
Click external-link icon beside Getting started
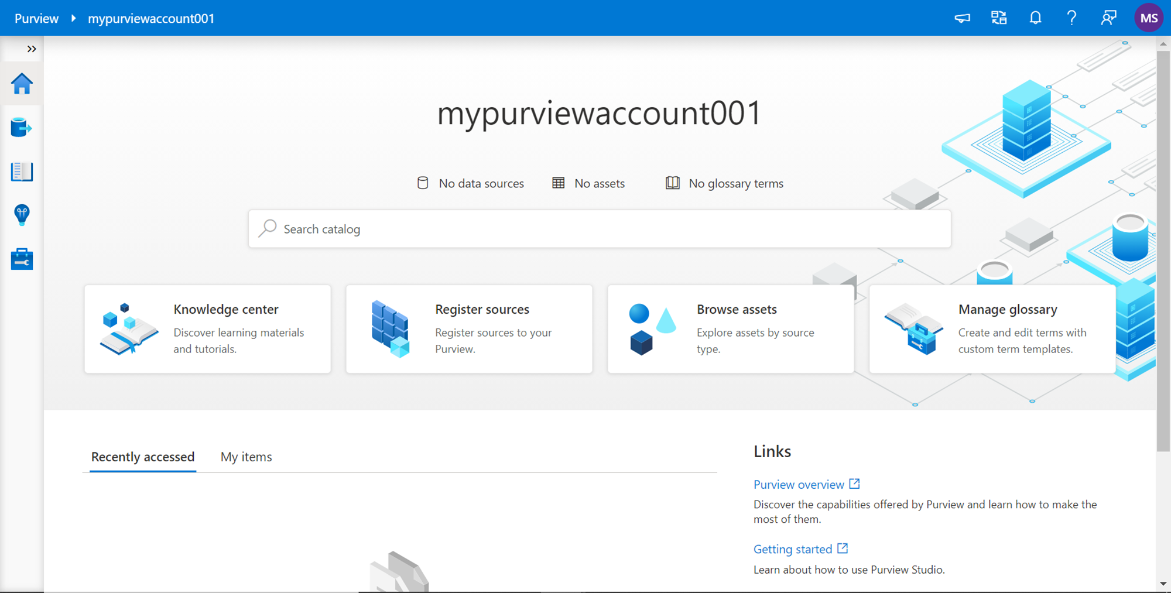843,549
